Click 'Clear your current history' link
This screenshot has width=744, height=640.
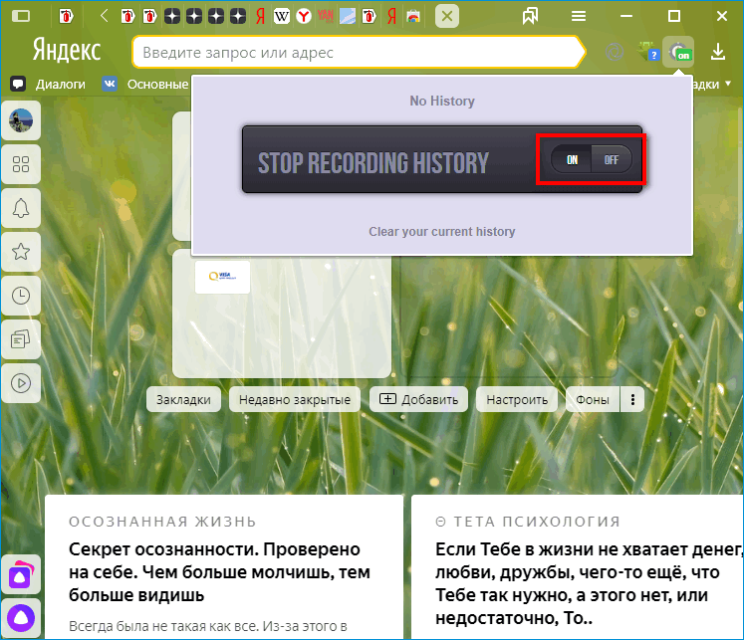(442, 231)
